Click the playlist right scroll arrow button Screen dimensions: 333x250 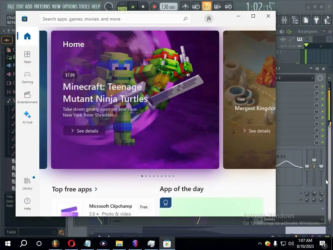[x=329, y=39]
